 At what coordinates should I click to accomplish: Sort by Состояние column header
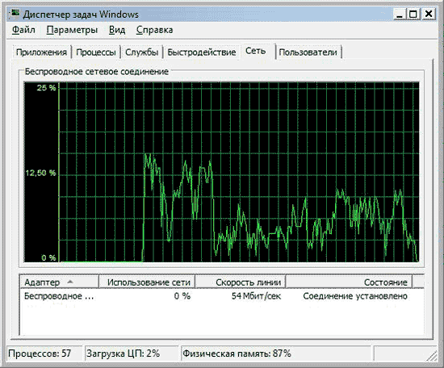coord(349,282)
